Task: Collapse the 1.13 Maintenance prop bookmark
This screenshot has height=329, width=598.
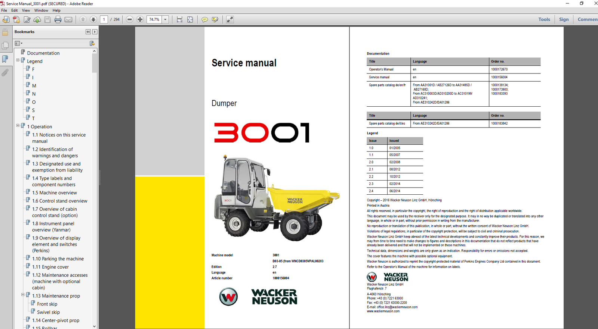Action: click(x=23, y=295)
